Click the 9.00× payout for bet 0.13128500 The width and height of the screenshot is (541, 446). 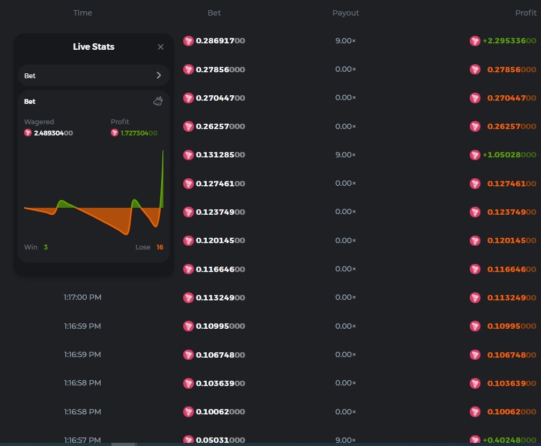coord(345,155)
